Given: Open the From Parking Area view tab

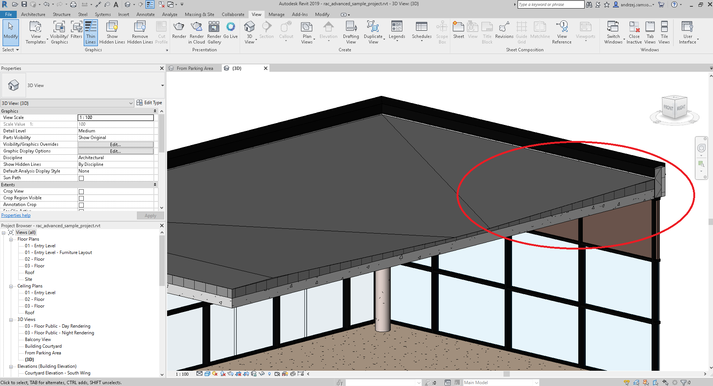Looking at the screenshot, I should [195, 68].
